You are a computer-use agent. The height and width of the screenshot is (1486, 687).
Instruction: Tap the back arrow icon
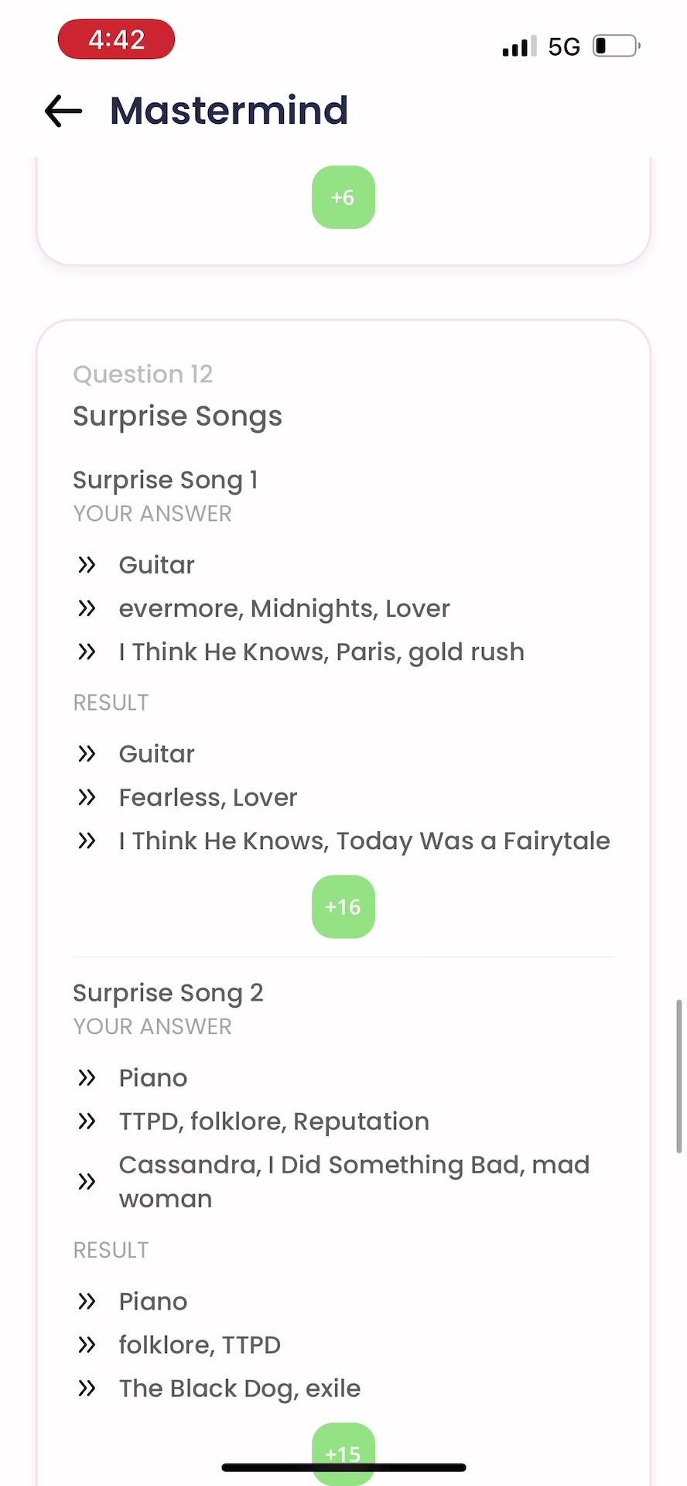tap(63, 111)
